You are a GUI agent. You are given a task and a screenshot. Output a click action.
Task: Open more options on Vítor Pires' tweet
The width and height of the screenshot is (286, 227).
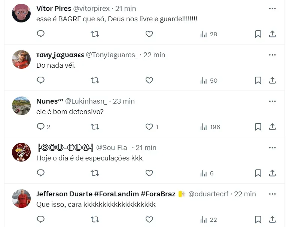click(272, 8)
